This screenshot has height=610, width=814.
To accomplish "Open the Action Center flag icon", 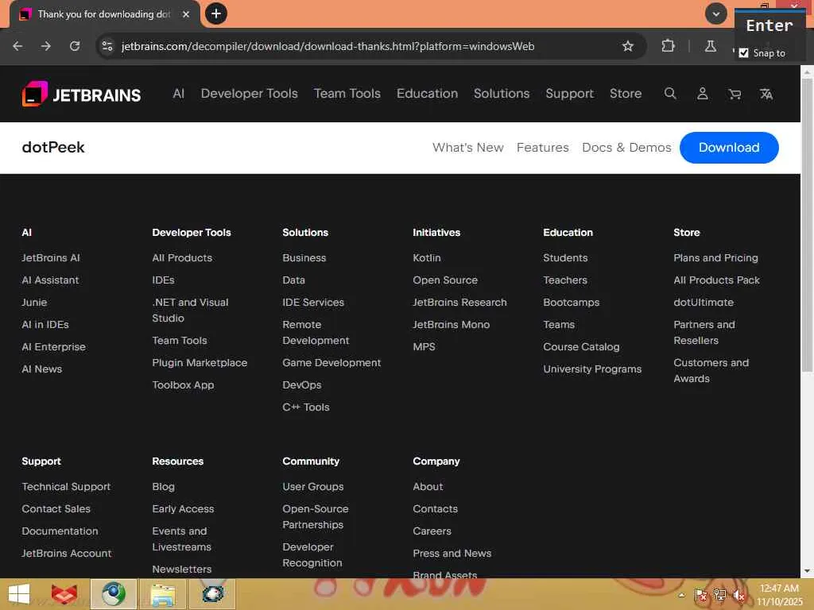I will 700,595.
